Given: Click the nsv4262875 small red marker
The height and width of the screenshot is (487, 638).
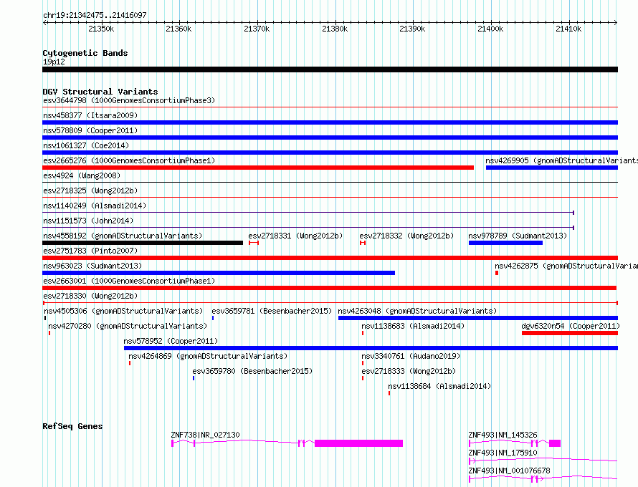Looking at the screenshot, I should click(497, 273).
